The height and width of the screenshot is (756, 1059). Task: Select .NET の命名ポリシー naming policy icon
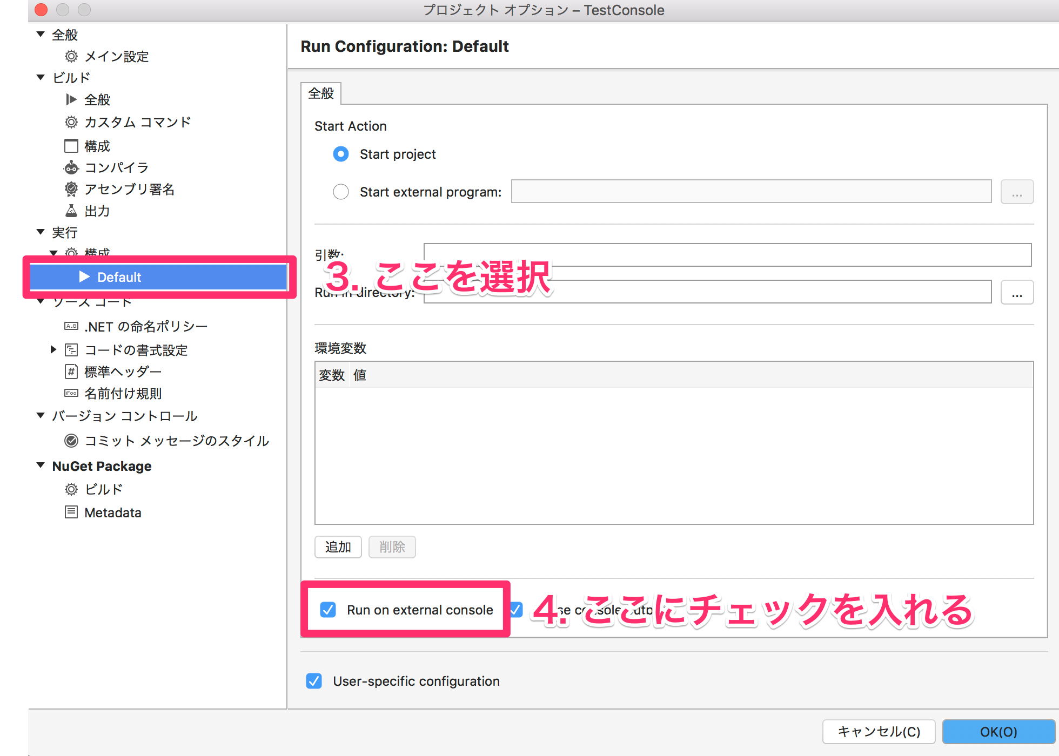72,326
